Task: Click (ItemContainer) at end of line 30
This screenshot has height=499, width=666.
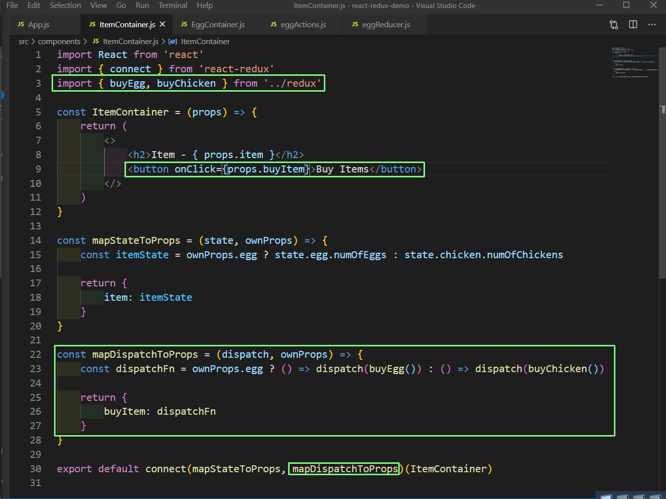Action: click(448, 469)
